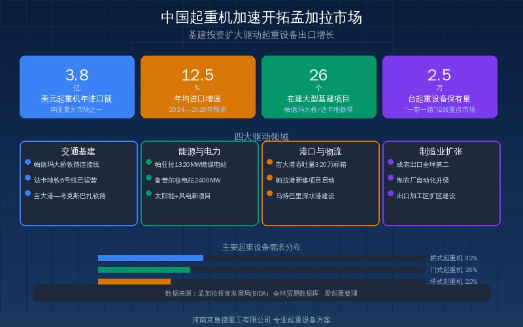This screenshot has width=523, height=327.
Task: Click the note 帕德玛大桥/达卡地铁等
Action: [318, 109]
